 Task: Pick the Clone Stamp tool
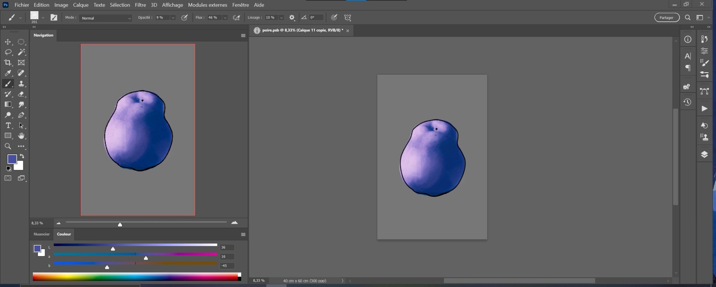(x=21, y=84)
